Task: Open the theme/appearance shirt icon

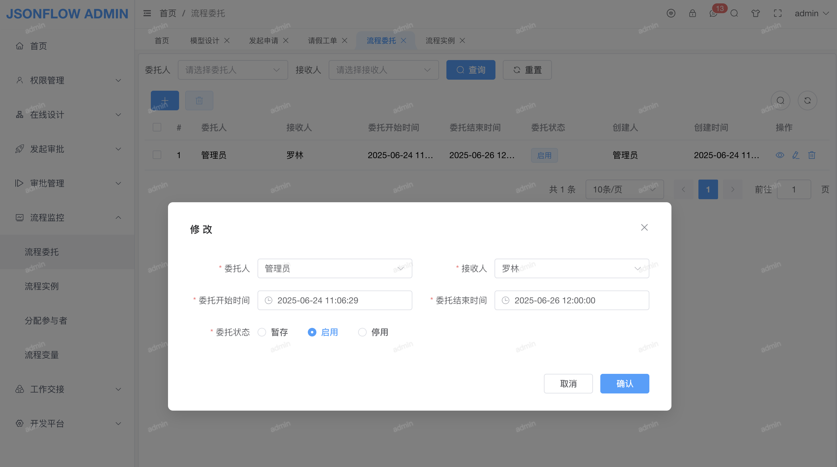Action: coord(755,13)
